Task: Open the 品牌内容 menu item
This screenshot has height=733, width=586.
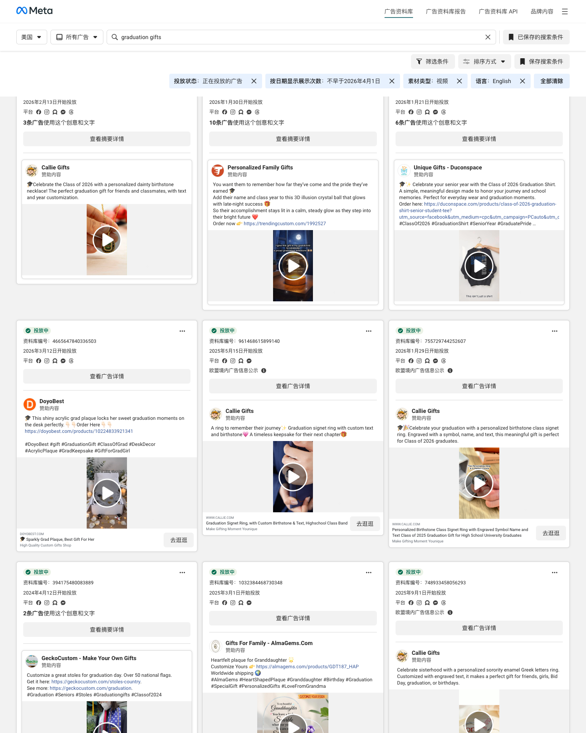Action: [x=541, y=11]
